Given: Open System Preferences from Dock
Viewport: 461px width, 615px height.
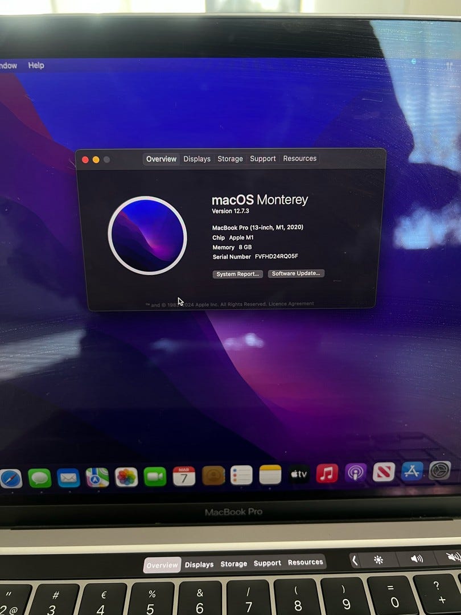Looking at the screenshot, I should tap(440, 470).
